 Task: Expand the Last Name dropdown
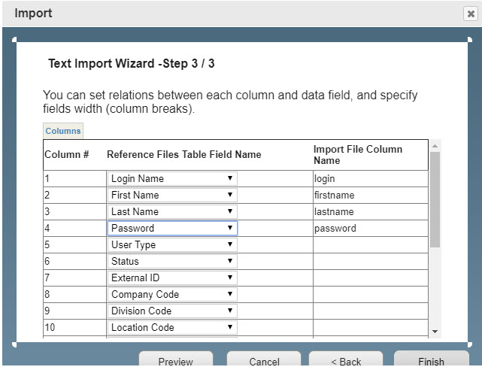click(x=172, y=212)
